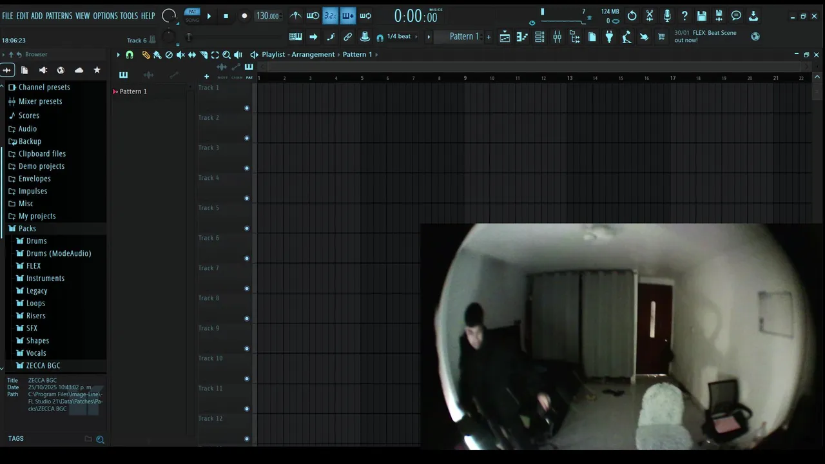Select the paint brush tool in playlist
The height and width of the screenshot is (464, 825).
[x=157, y=55]
